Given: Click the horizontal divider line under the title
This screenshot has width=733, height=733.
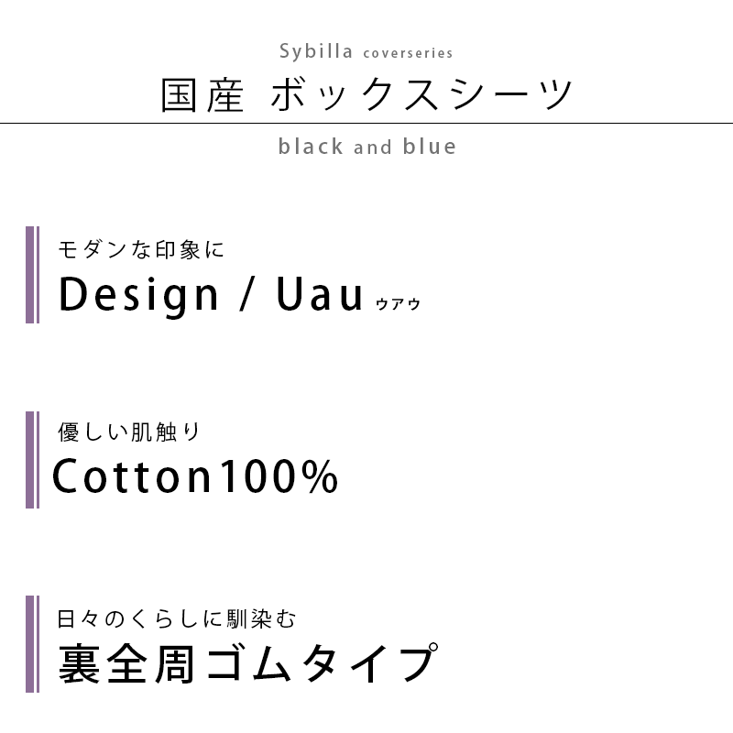Looking at the screenshot, I should click(x=366, y=124).
